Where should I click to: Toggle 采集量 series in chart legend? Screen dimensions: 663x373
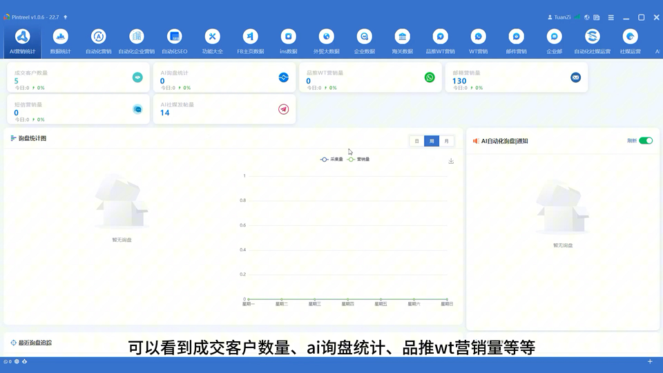coord(331,160)
